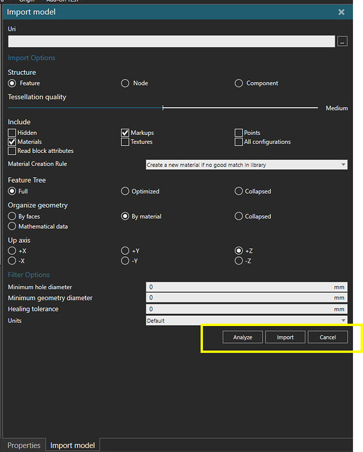Click the Minimum hole diameter field
Screen dimensions: 363x452
(240, 287)
